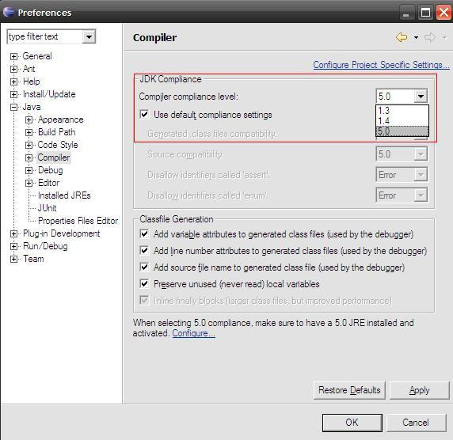Expand the Debug node under Java
The image size is (453, 440).
pyautogui.click(x=29, y=170)
